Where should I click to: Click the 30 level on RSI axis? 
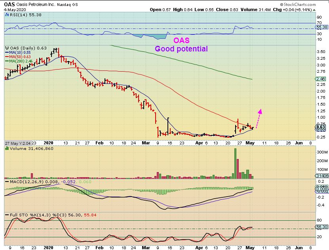(x=319, y=34)
